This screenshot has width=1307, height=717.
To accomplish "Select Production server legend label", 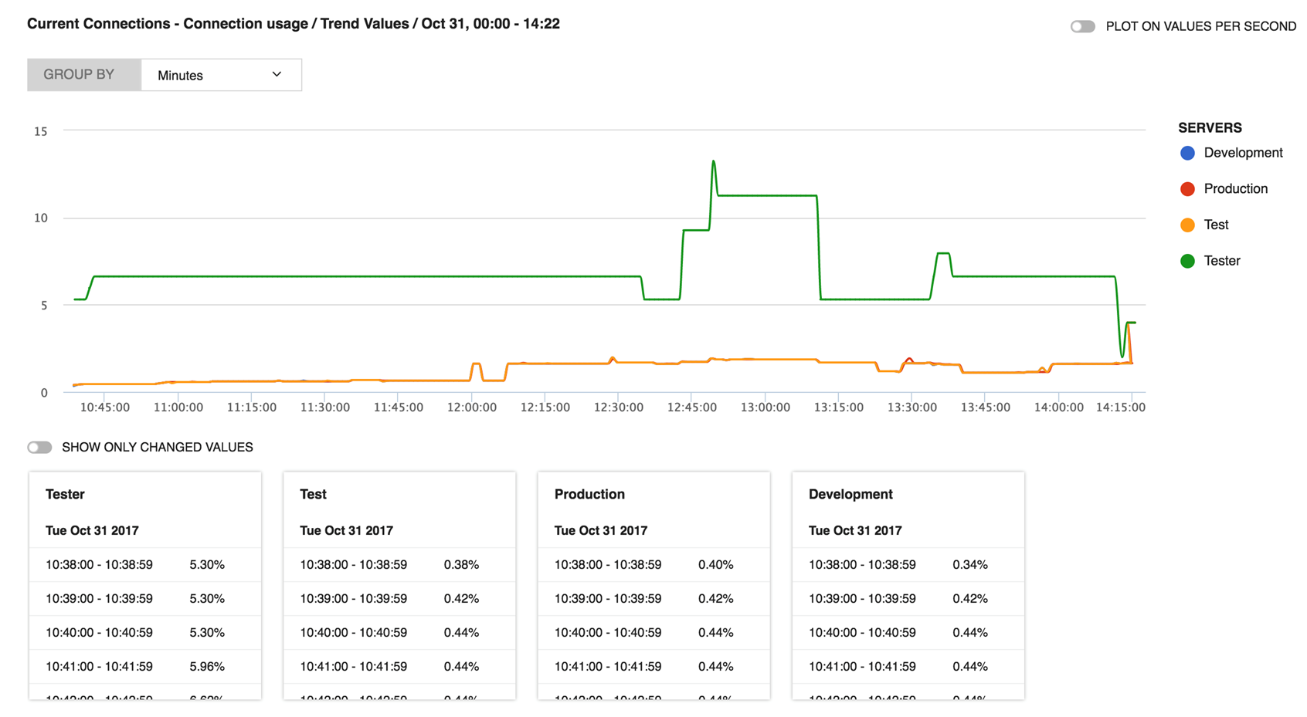I will coord(1235,189).
